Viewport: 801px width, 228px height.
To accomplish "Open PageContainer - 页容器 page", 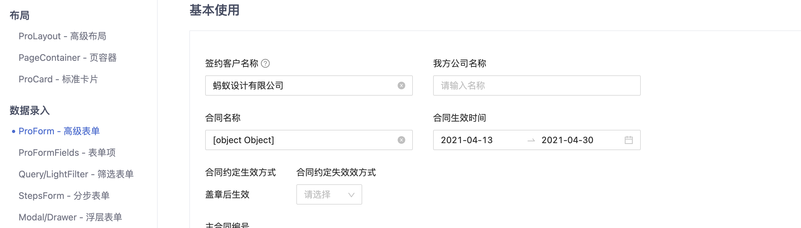I will 67,58.
